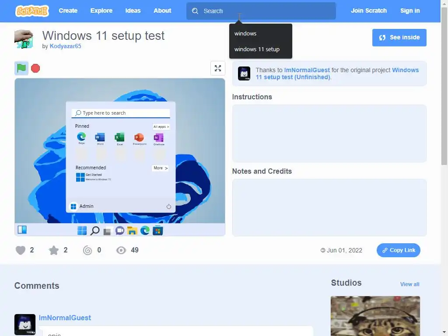
Task: Go to the Ideas page
Action: pos(133,10)
